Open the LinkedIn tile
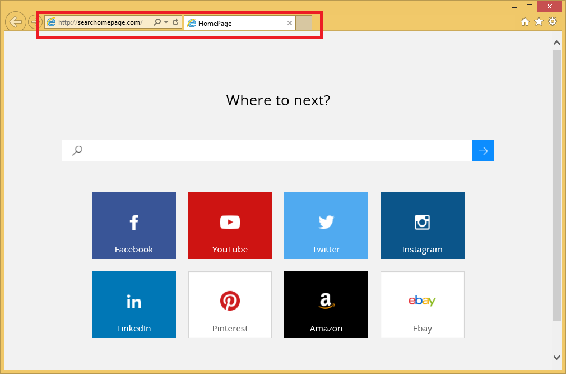The height and width of the screenshot is (374, 566). pos(134,304)
